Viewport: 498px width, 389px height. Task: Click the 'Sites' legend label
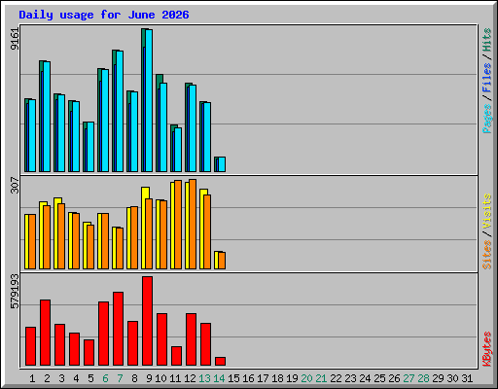point(487,255)
